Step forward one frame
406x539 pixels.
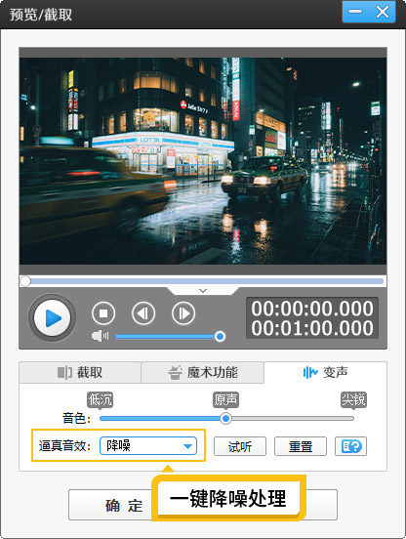click(x=183, y=313)
